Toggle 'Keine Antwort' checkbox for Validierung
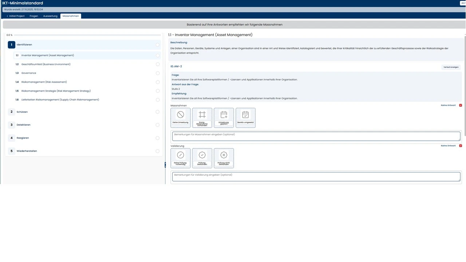Image resolution: width=466 pixels, height=262 pixels. [x=461, y=146]
